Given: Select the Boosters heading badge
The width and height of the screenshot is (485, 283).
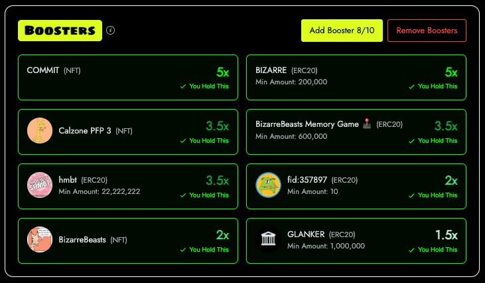Looking at the screenshot, I should click(60, 31).
